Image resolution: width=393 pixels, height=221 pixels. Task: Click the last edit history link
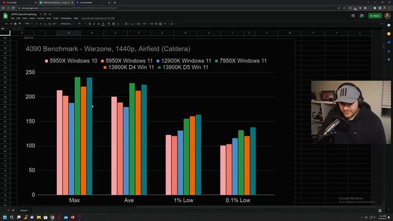(98, 18)
